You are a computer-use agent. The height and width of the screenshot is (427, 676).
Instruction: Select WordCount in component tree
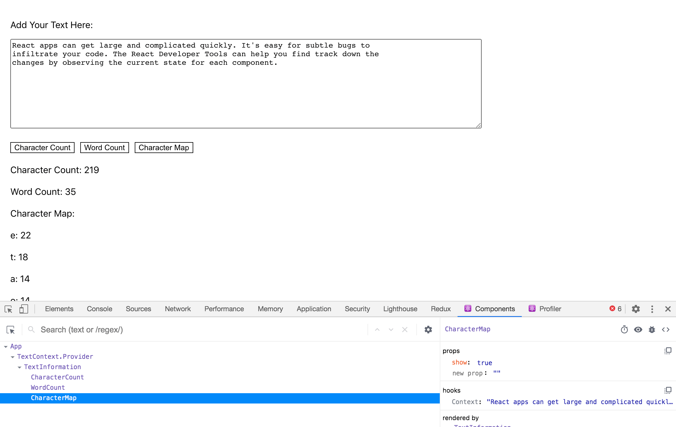(x=48, y=387)
